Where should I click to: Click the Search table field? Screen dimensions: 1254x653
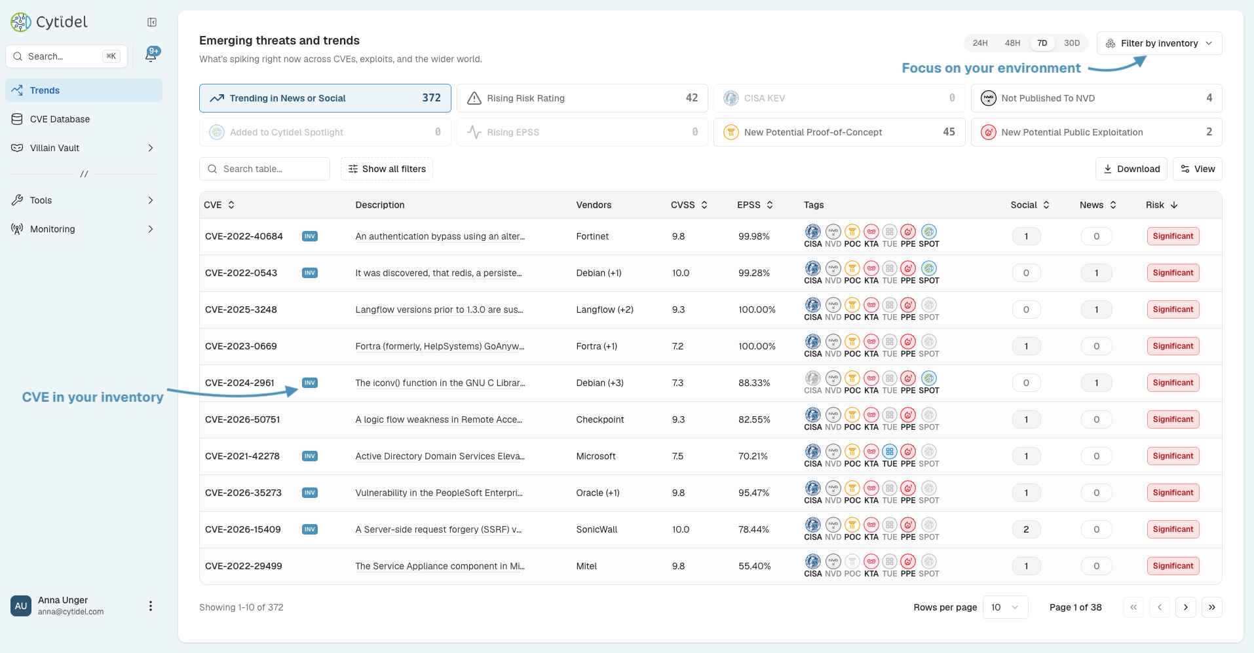point(265,169)
